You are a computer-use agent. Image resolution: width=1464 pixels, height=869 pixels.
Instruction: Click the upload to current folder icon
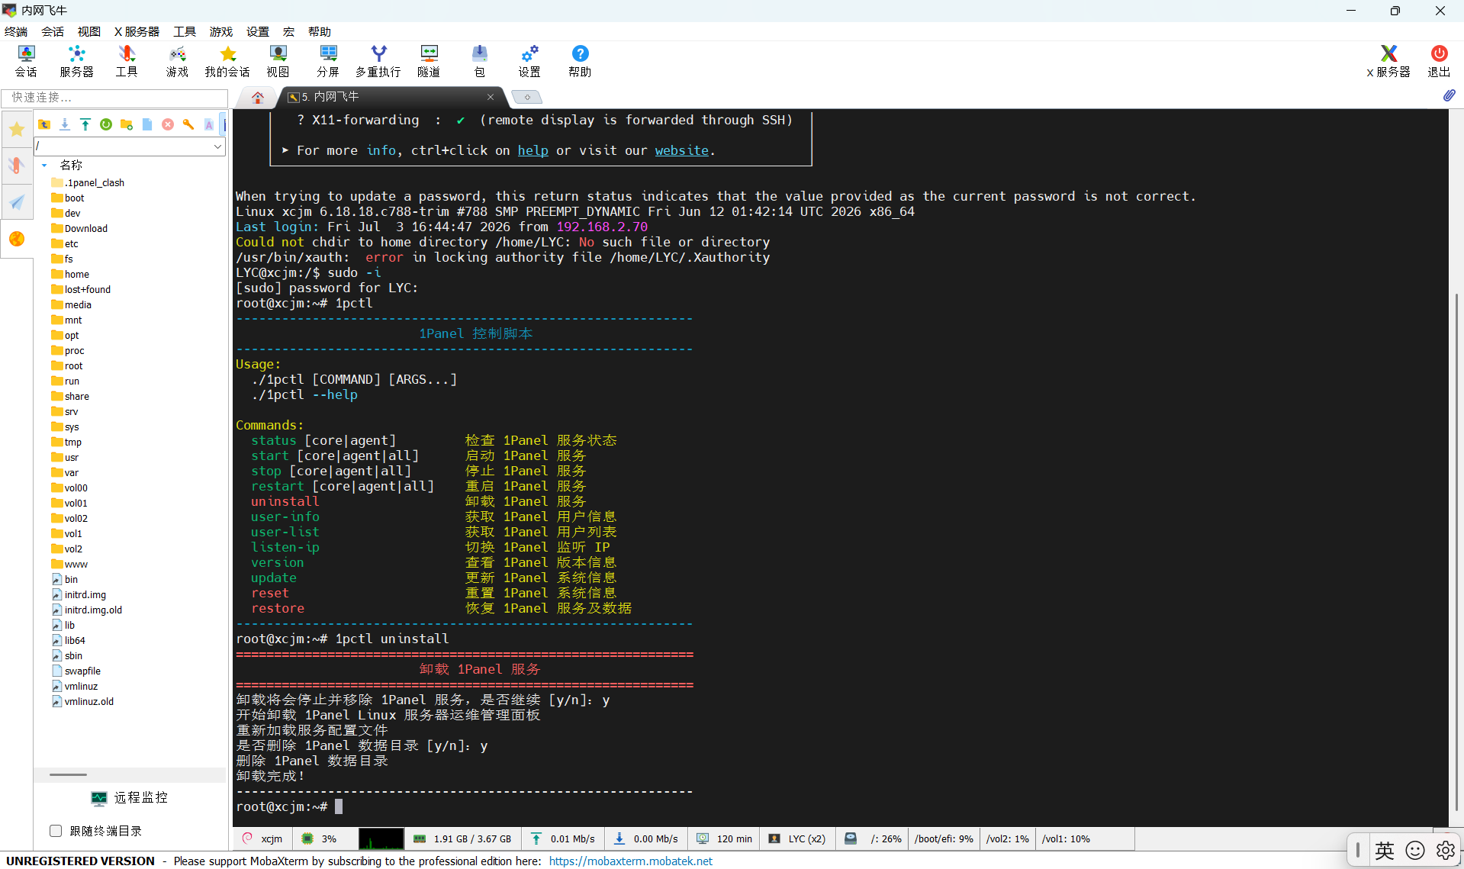tap(85, 124)
